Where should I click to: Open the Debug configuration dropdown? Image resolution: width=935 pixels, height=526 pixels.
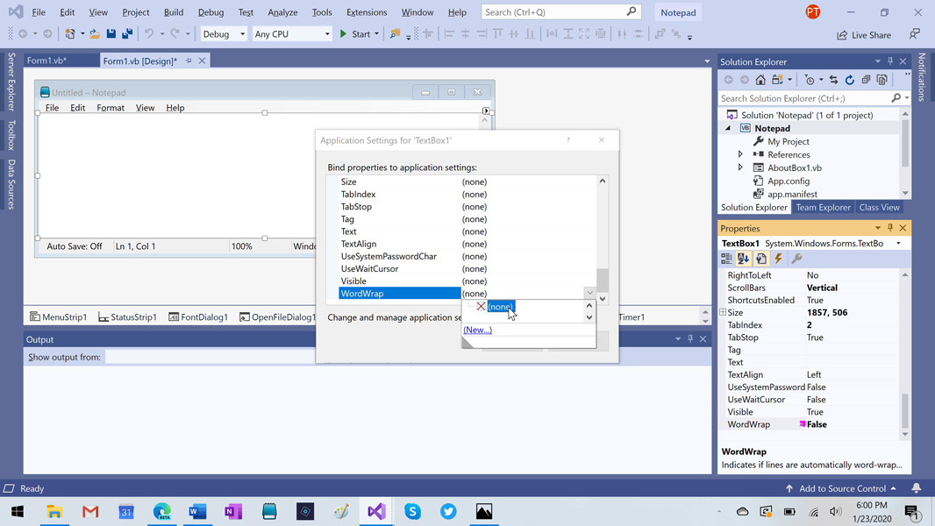tap(224, 34)
